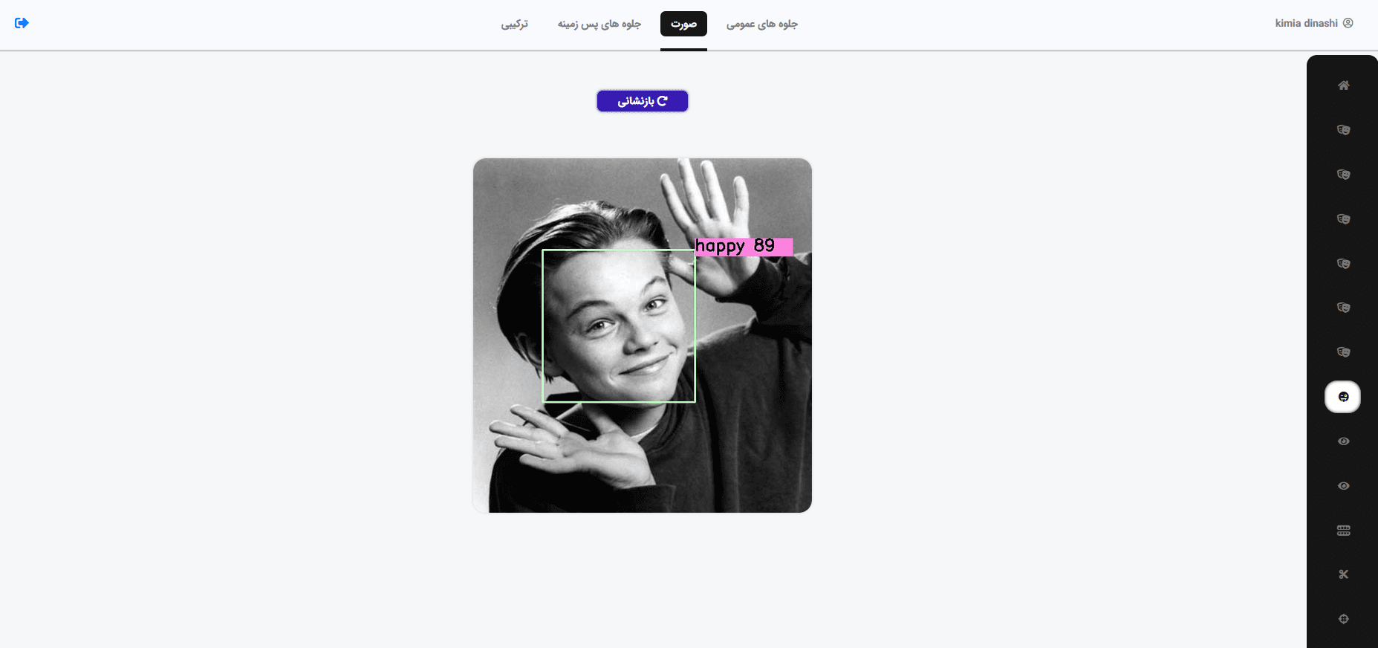Click the highlighted face emoji sidebar icon
Viewport: 1378px width, 648px height.
coord(1343,397)
